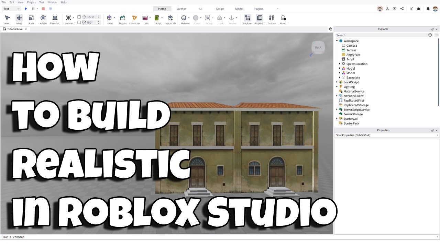Toggle the Explorer panel button
The width and height of the screenshot is (440, 247).
247,19
